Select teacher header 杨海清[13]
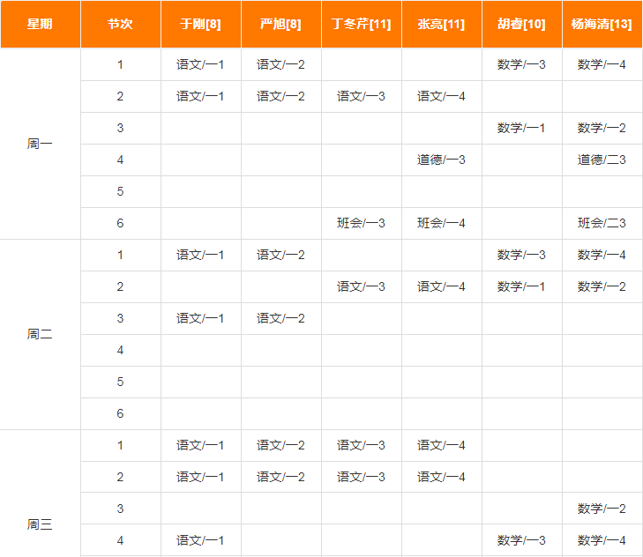643x557 pixels. tap(602, 24)
